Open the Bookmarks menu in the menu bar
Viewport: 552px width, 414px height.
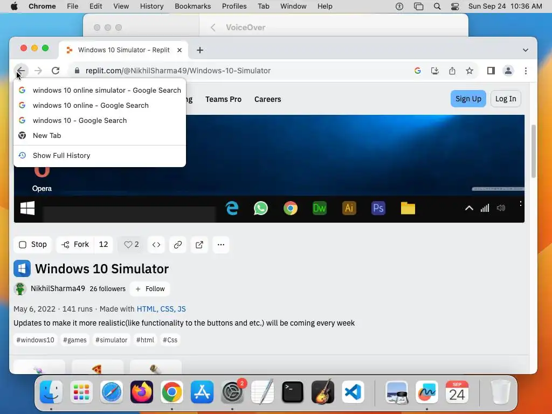pyautogui.click(x=192, y=6)
